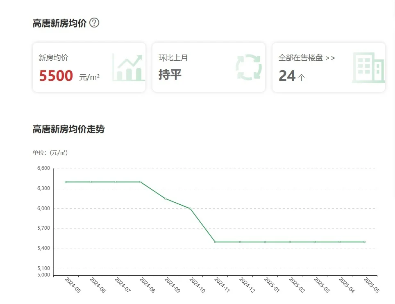The image size is (395, 304).
Task: Select the 2025-01 data point on chart
Action: pyautogui.click(x=265, y=242)
